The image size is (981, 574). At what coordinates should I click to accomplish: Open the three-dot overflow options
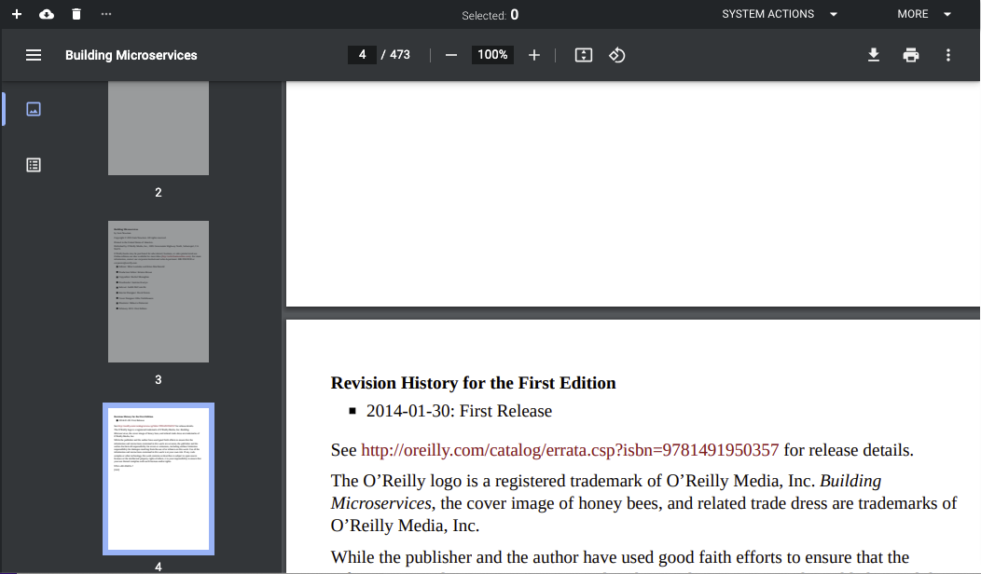[x=106, y=14]
